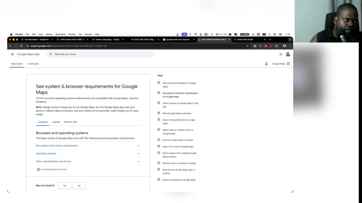Close the Doi Nhai Beach tab
The width and height of the screenshot is (362, 203).
pyautogui.click(x=52, y=39)
